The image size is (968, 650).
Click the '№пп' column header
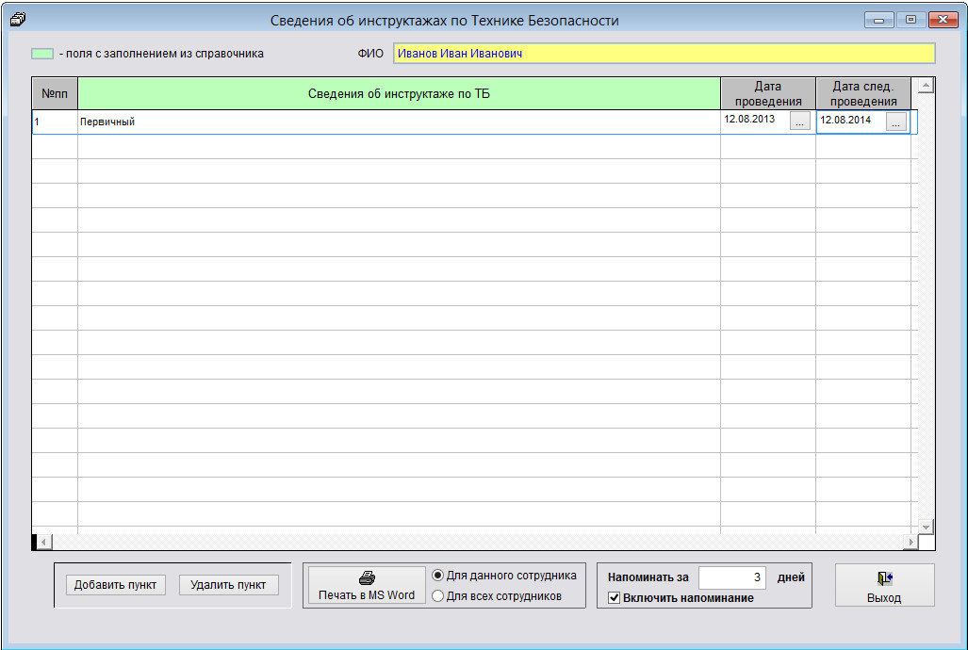coord(55,94)
